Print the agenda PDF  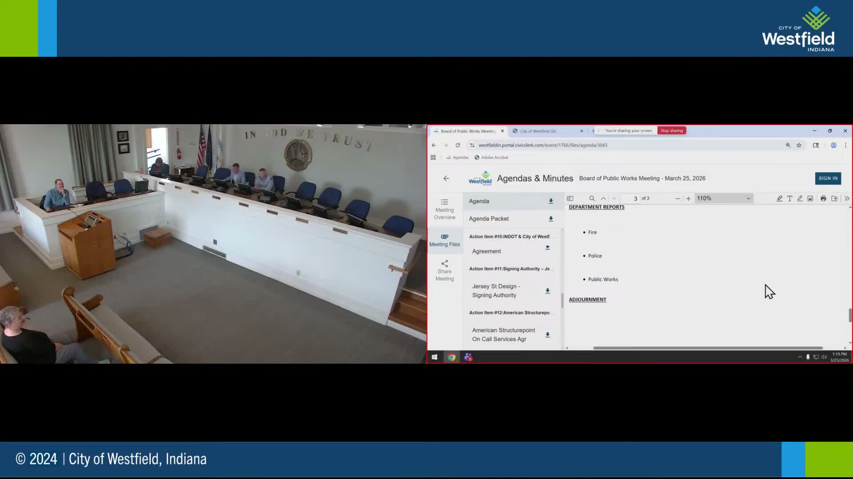[823, 198]
